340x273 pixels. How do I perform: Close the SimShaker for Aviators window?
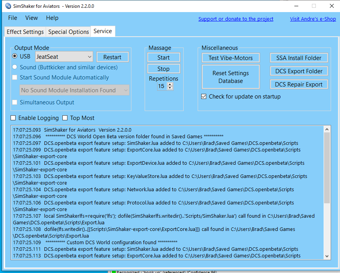332,6
